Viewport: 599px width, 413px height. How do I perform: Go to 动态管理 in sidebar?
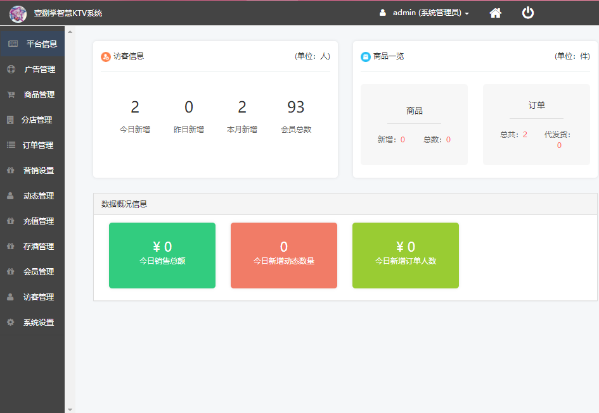click(32, 195)
